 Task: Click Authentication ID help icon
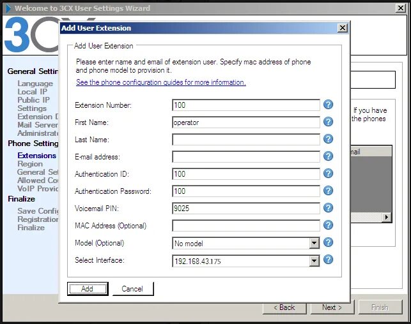328,173
